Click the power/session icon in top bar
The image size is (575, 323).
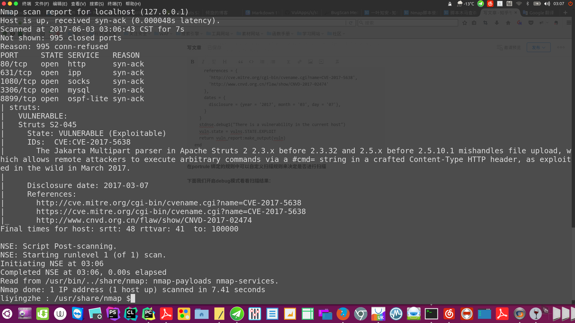click(x=570, y=4)
